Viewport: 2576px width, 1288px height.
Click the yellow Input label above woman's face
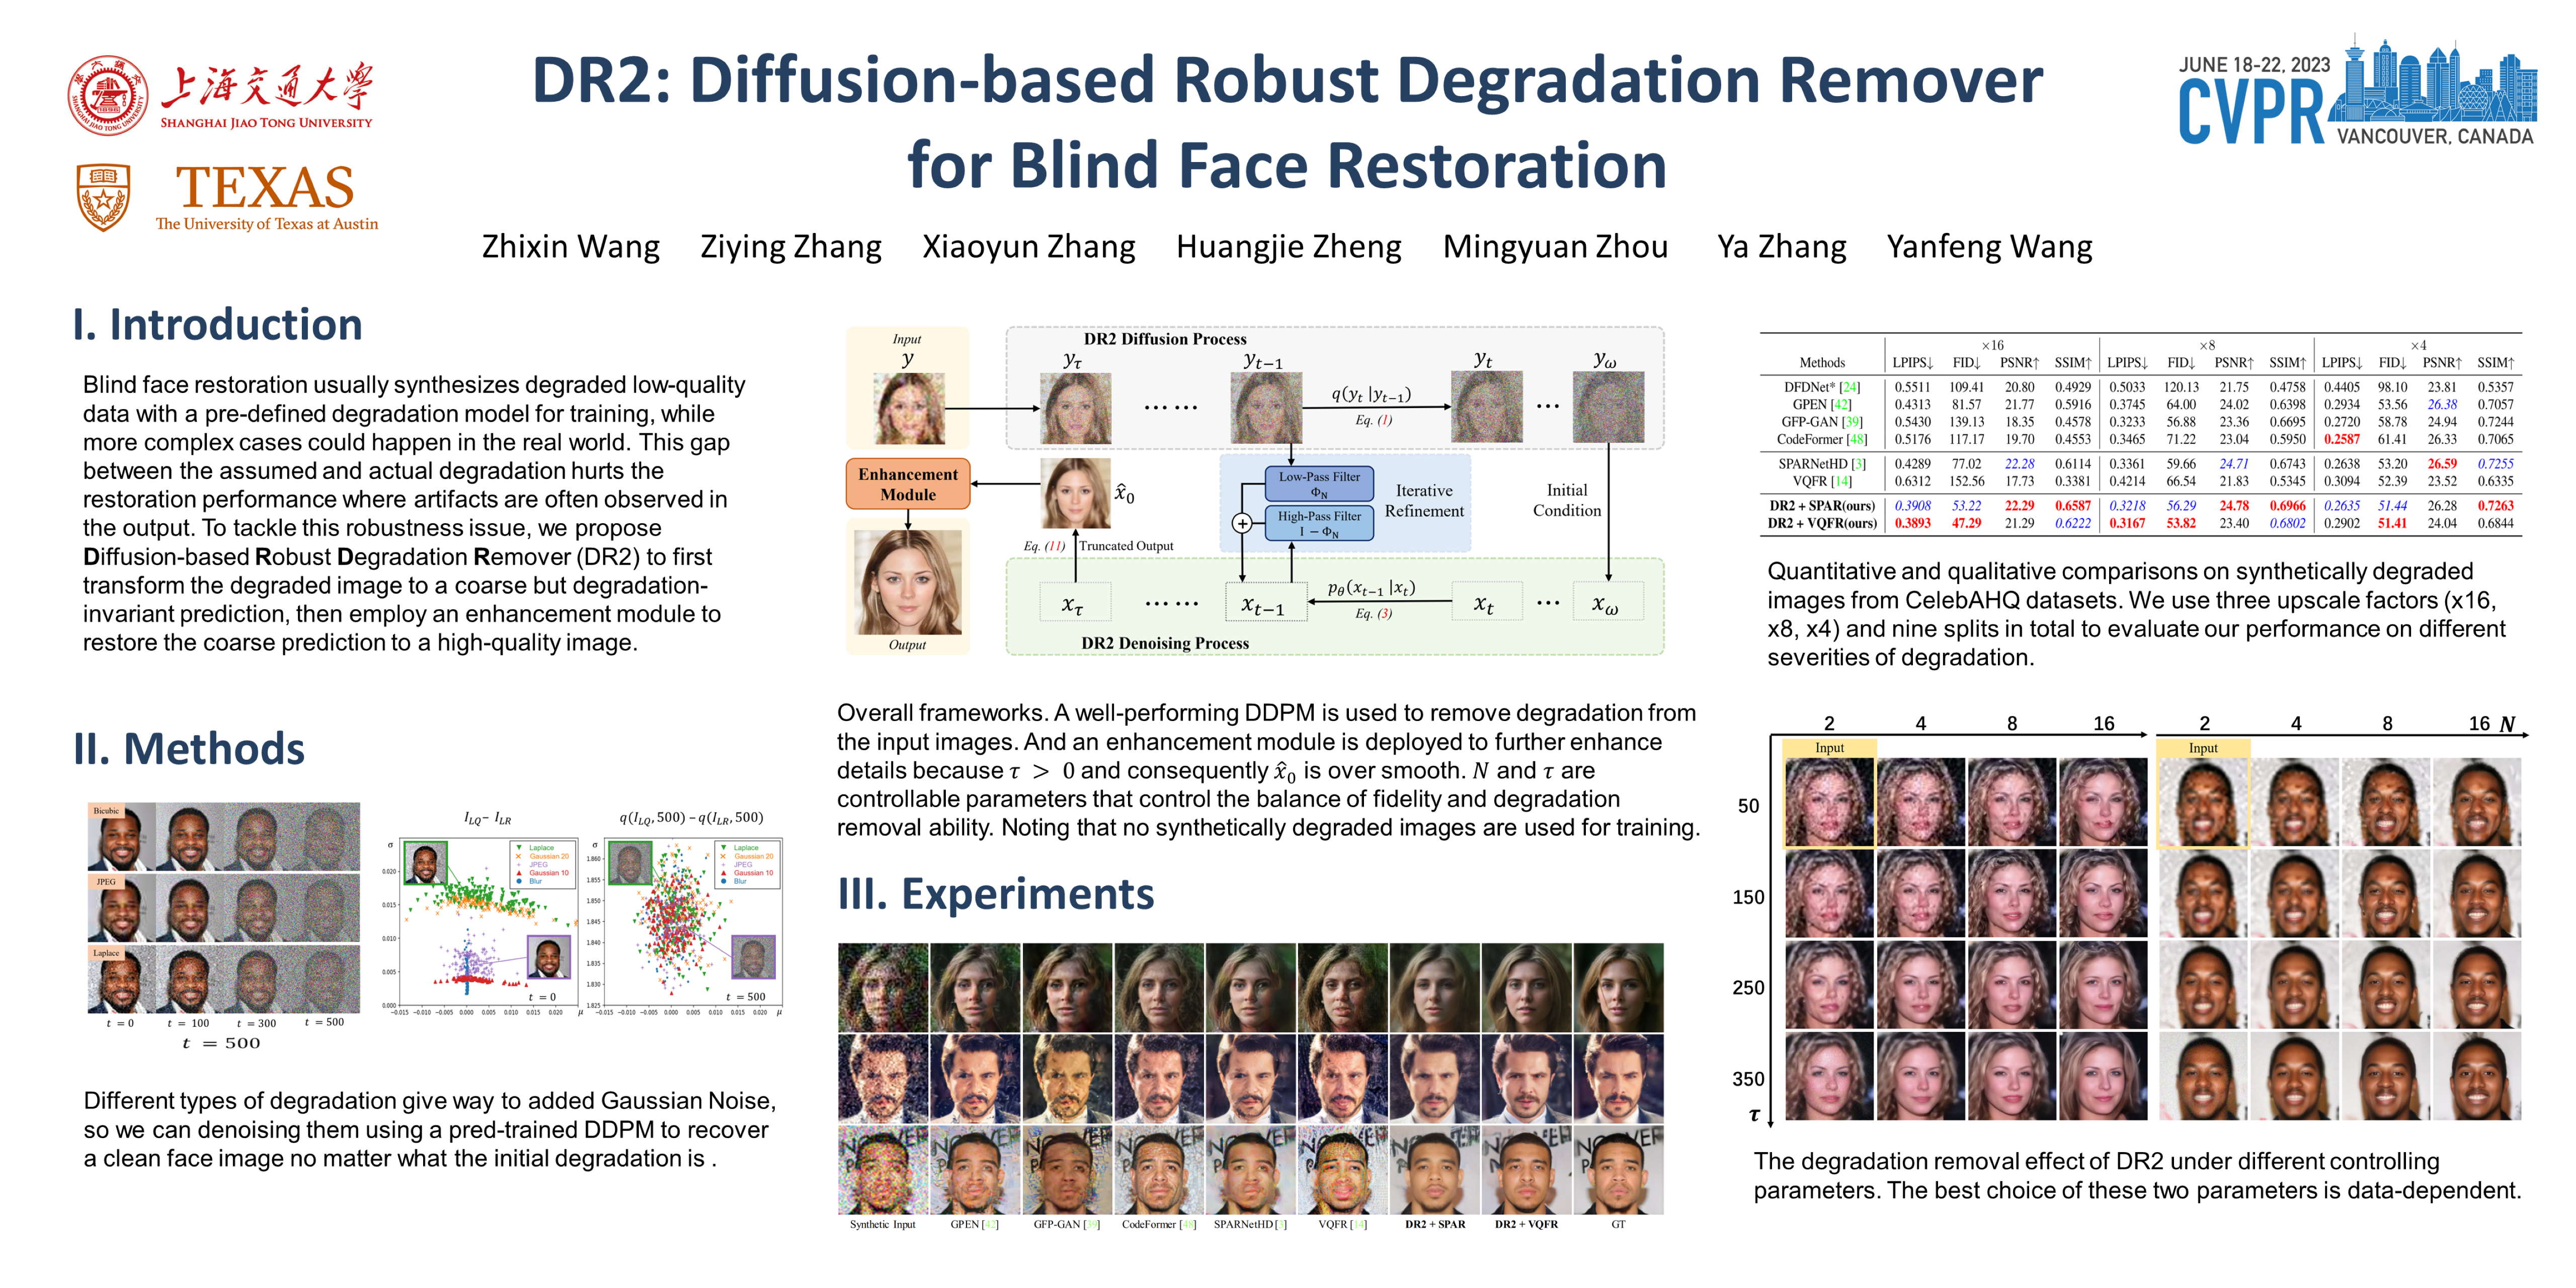1829,748
